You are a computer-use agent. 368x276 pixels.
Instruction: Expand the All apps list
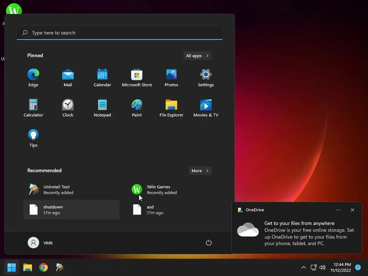(197, 56)
